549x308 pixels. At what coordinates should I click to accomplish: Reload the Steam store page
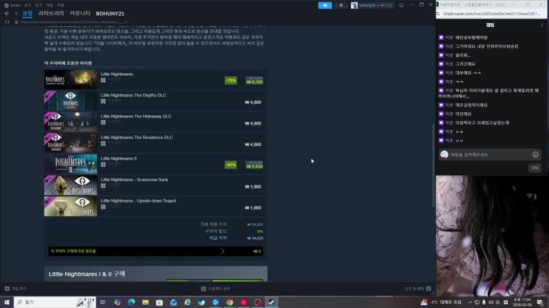[7, 22]
